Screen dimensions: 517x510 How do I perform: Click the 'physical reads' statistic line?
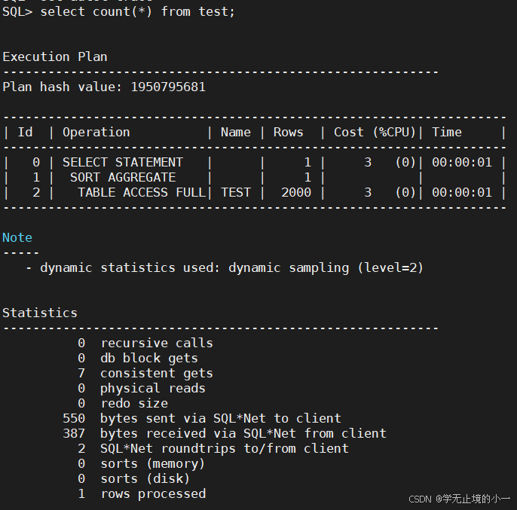[152, 388]
